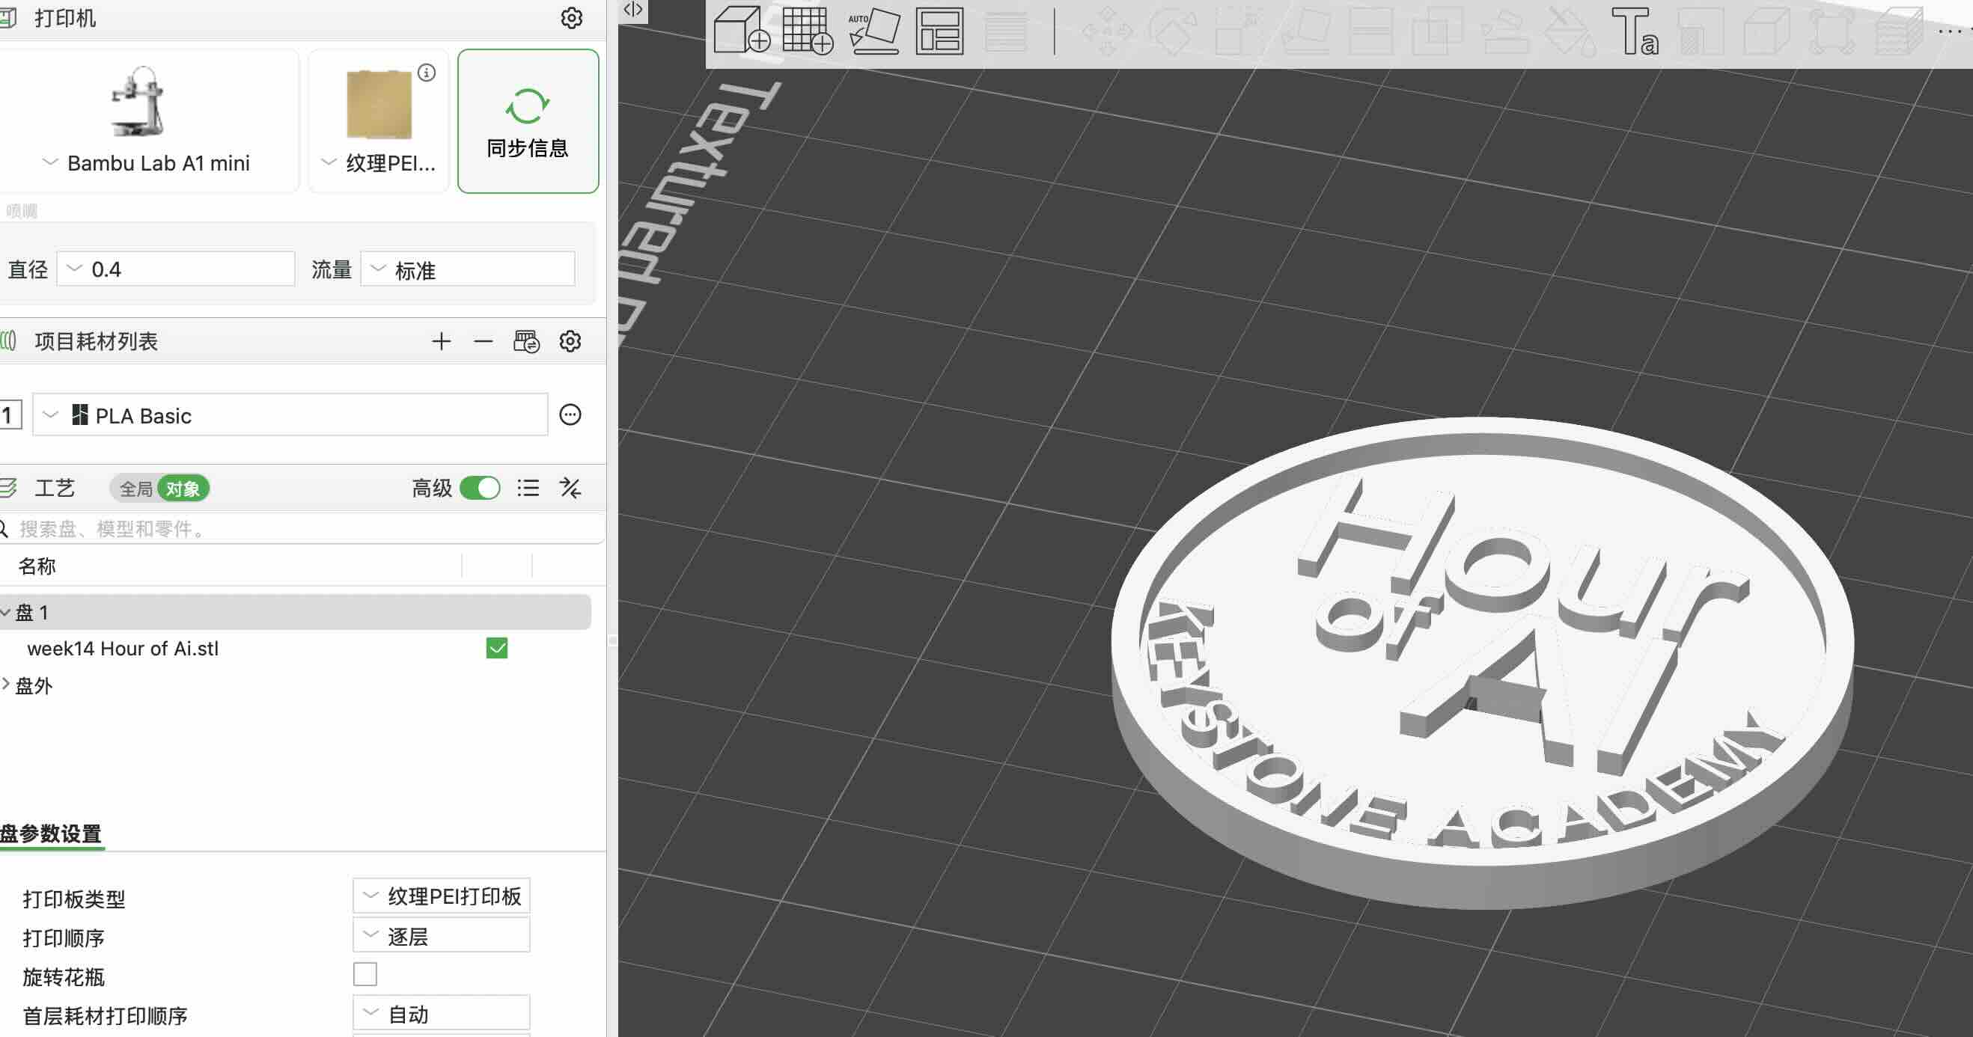The image size is (1973, 1037).
Task: Click the search plates, models and parts field
Action: [303, 528]
